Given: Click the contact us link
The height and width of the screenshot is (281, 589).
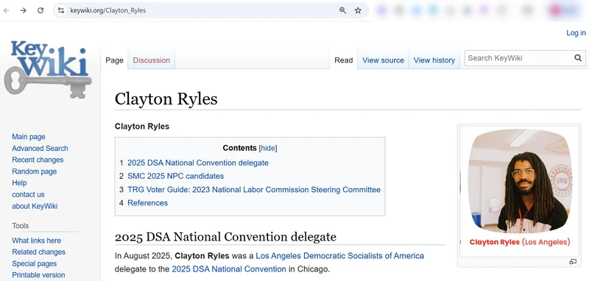Looking at the screenshot, I should 28,194.
